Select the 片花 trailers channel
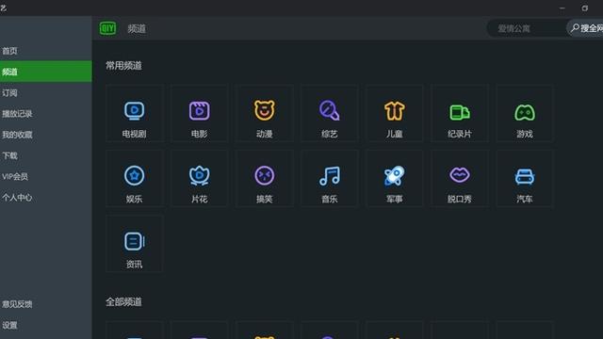The image size is (603, 339). tap(199, 179)
